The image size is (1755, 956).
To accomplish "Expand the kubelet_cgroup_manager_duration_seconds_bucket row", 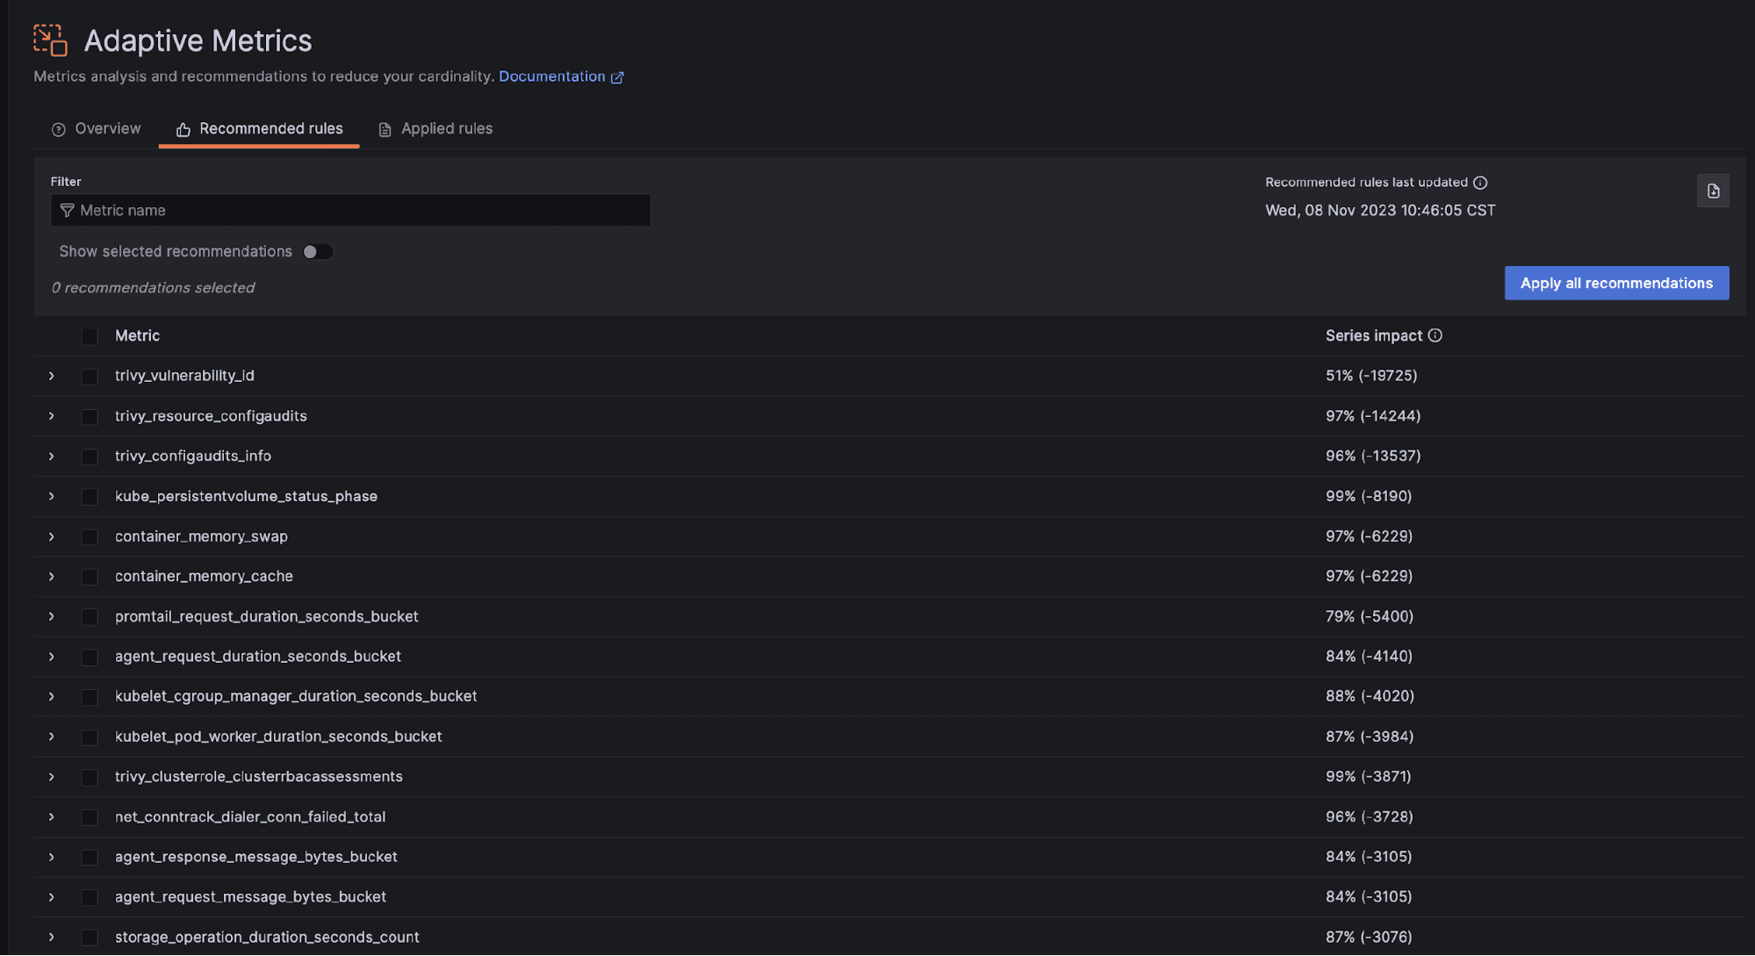I will coord(52,696).
